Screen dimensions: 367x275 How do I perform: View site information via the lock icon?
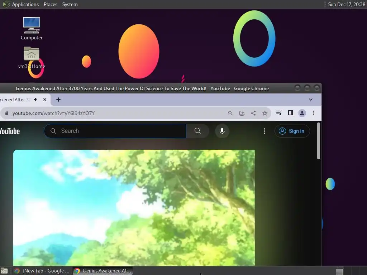click(7, 113)
